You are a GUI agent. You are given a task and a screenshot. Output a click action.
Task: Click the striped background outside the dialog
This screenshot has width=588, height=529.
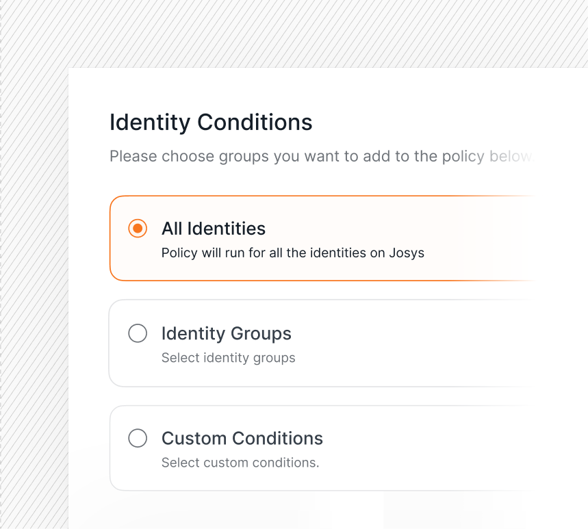(34, 262)
